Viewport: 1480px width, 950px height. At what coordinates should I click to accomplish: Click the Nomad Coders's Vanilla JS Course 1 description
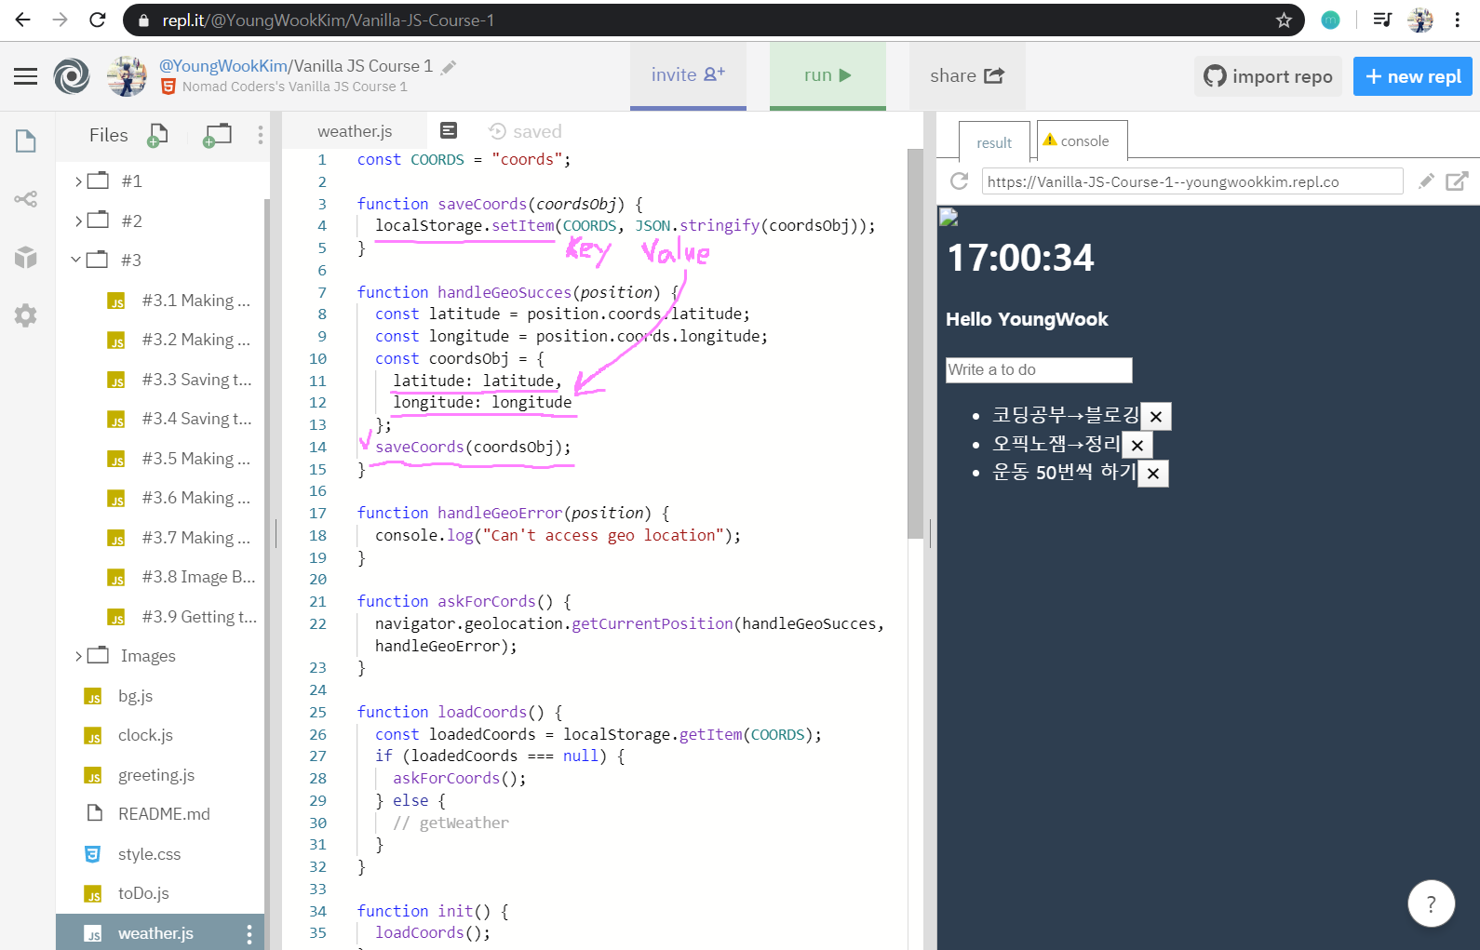pyautogui.click(x=295, y=87)
